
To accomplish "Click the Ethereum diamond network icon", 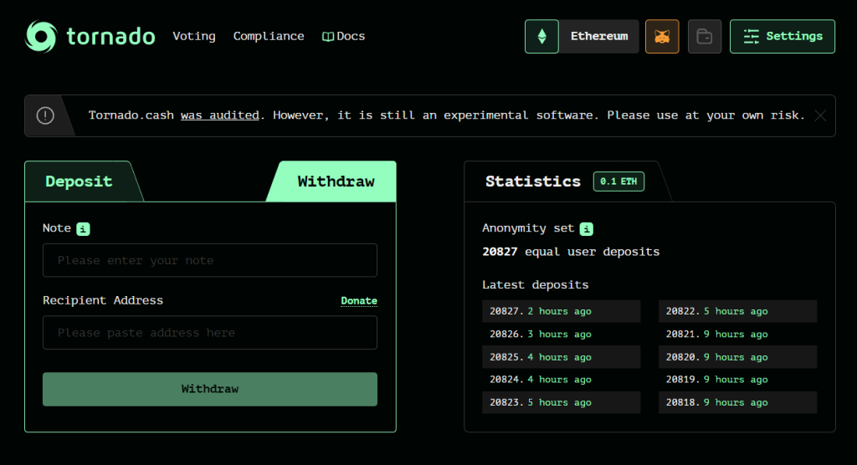I will 541,37.
